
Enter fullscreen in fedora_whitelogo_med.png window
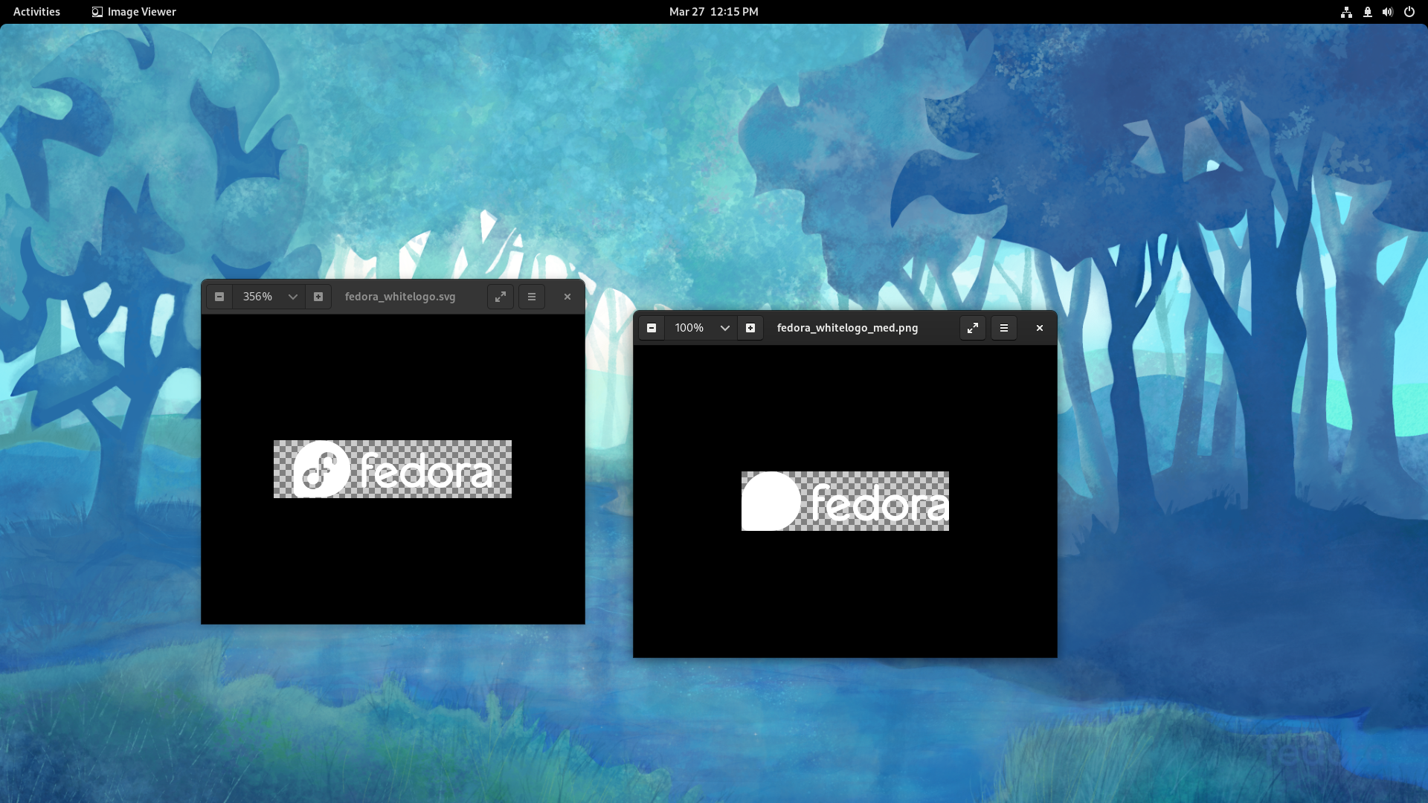pyautogui.click(x=973, y=328)
